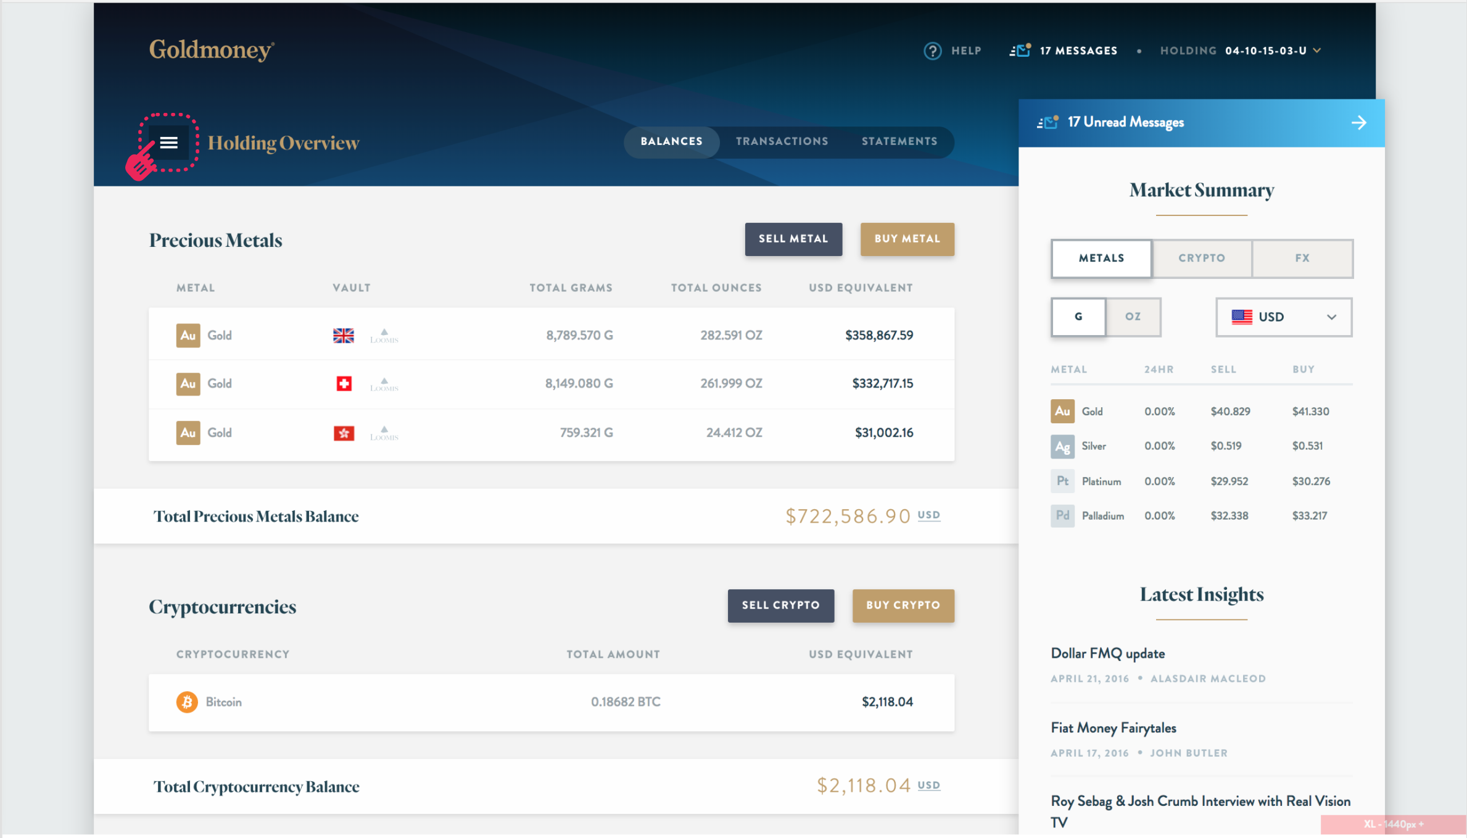Click the Help link

click(x=966, y=51)
